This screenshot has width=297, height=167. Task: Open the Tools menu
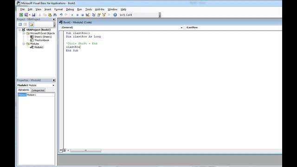[x=89, y=9]
